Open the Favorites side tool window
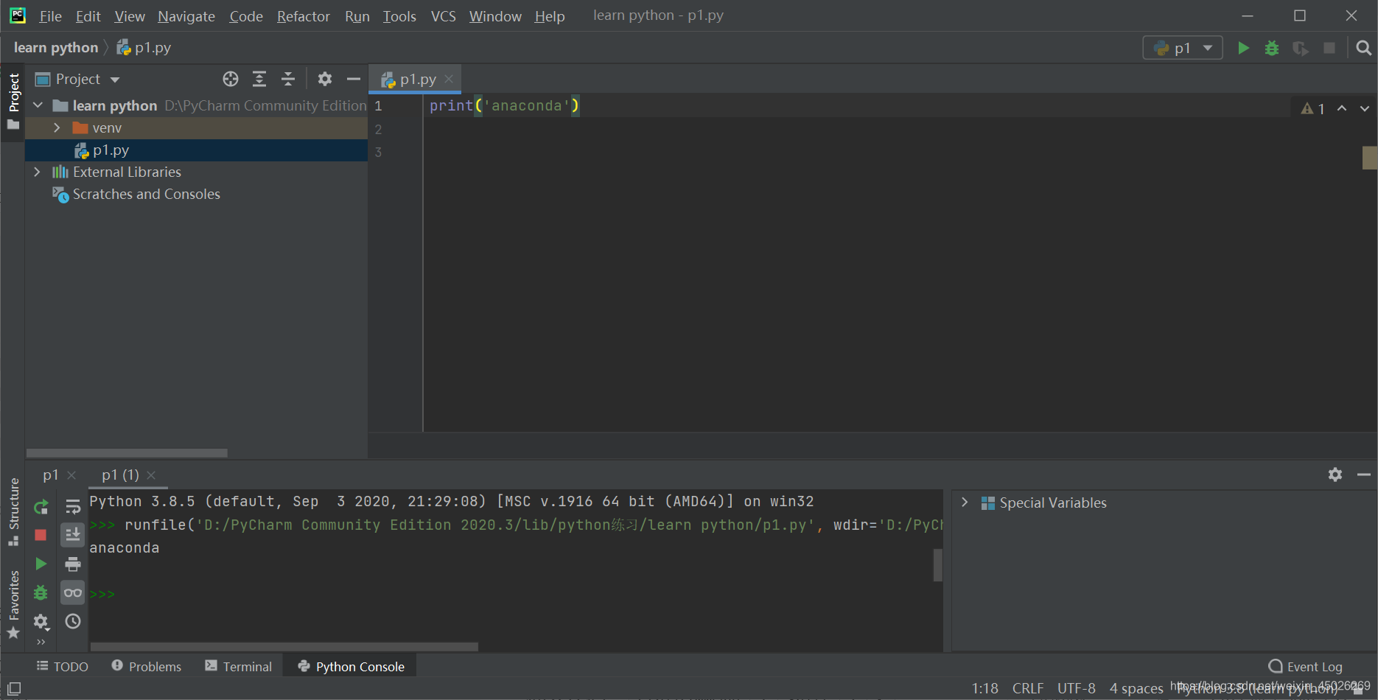This screenshot has width=1378, height=700. tap(13, 604)
